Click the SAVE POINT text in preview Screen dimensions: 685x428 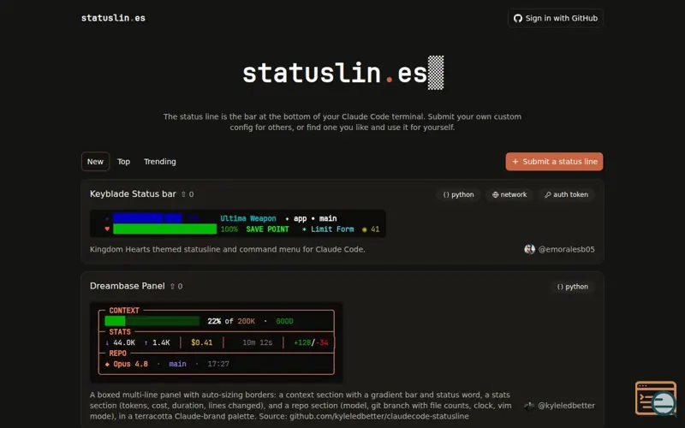(x=267, y=229)
